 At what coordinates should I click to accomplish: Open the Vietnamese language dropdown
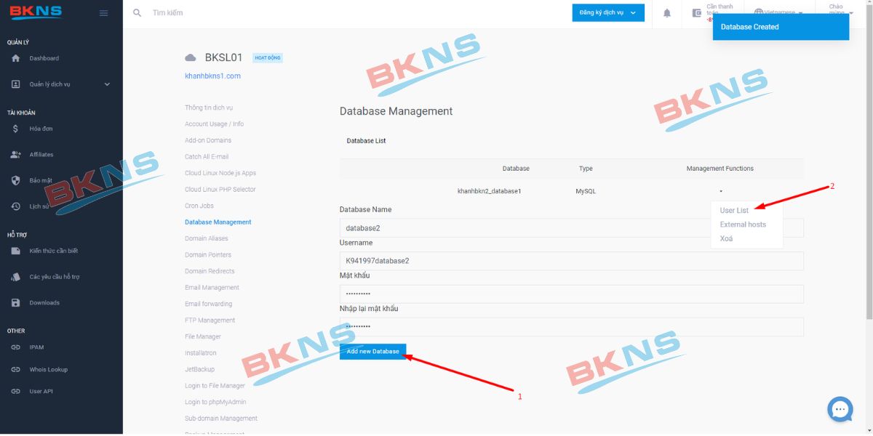(778, 12)
